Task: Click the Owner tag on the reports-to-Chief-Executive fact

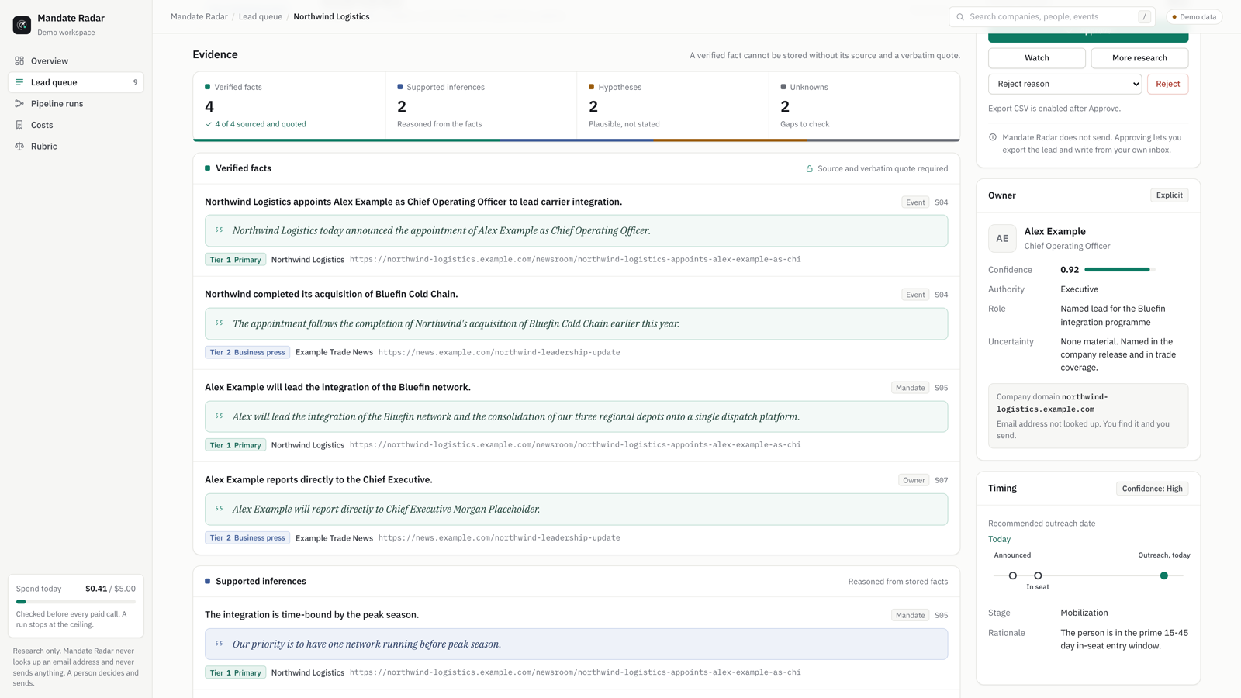Action: click(x=914, y=480)
